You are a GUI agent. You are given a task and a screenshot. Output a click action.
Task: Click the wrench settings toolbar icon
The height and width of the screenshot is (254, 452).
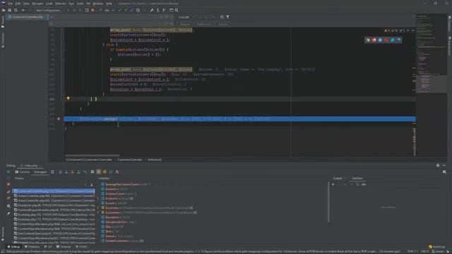(x=152, y=10)
